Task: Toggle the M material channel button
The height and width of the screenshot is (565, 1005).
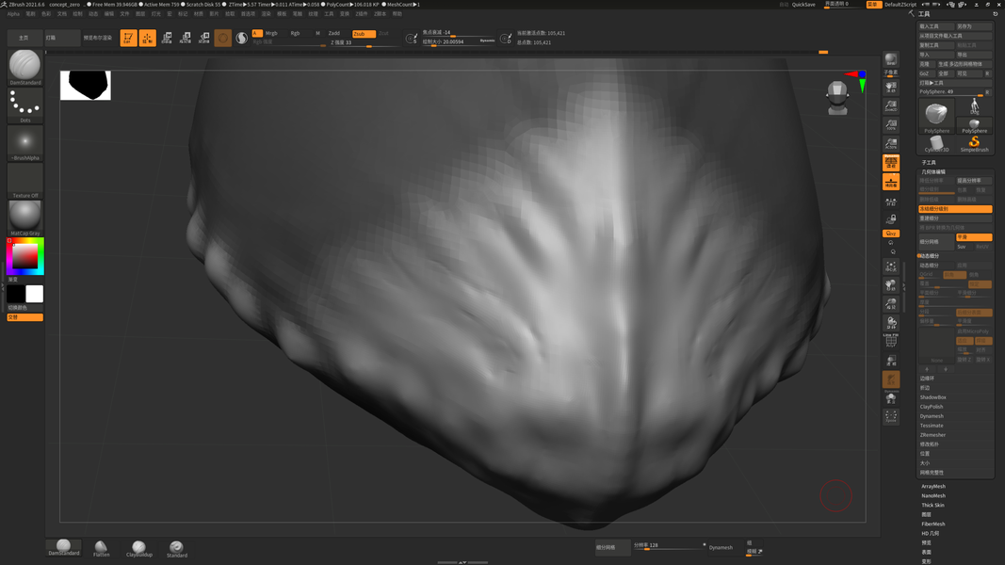Action: 317,33
